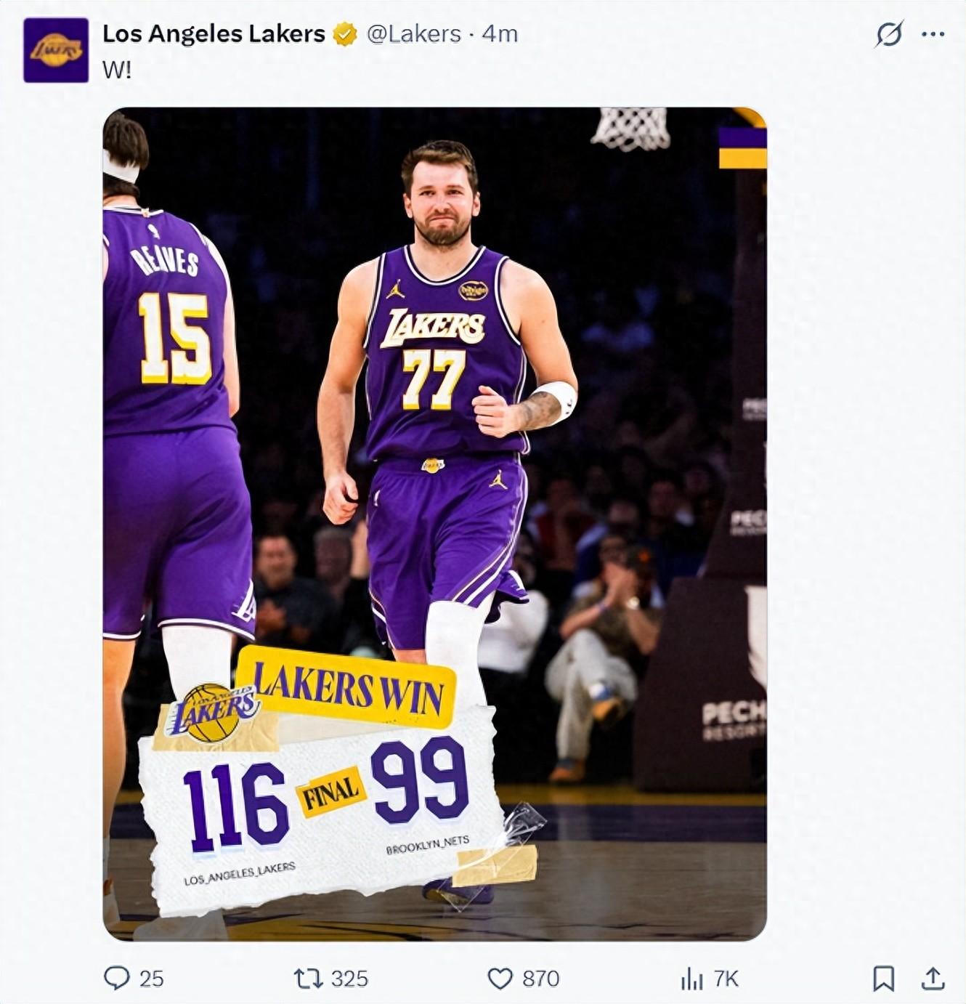The image size is (966, 1004).
Task: Click the like count 870
Action: tap(541, 979)
